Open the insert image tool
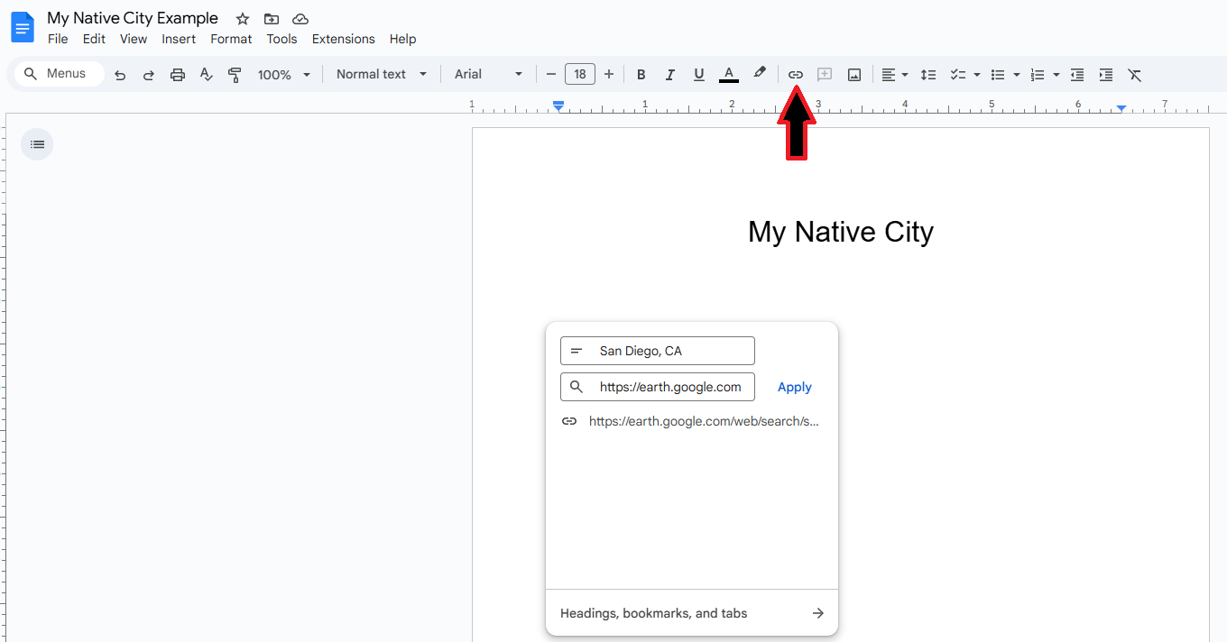This screenshot has height=642, width=1227. click(853, 74)
